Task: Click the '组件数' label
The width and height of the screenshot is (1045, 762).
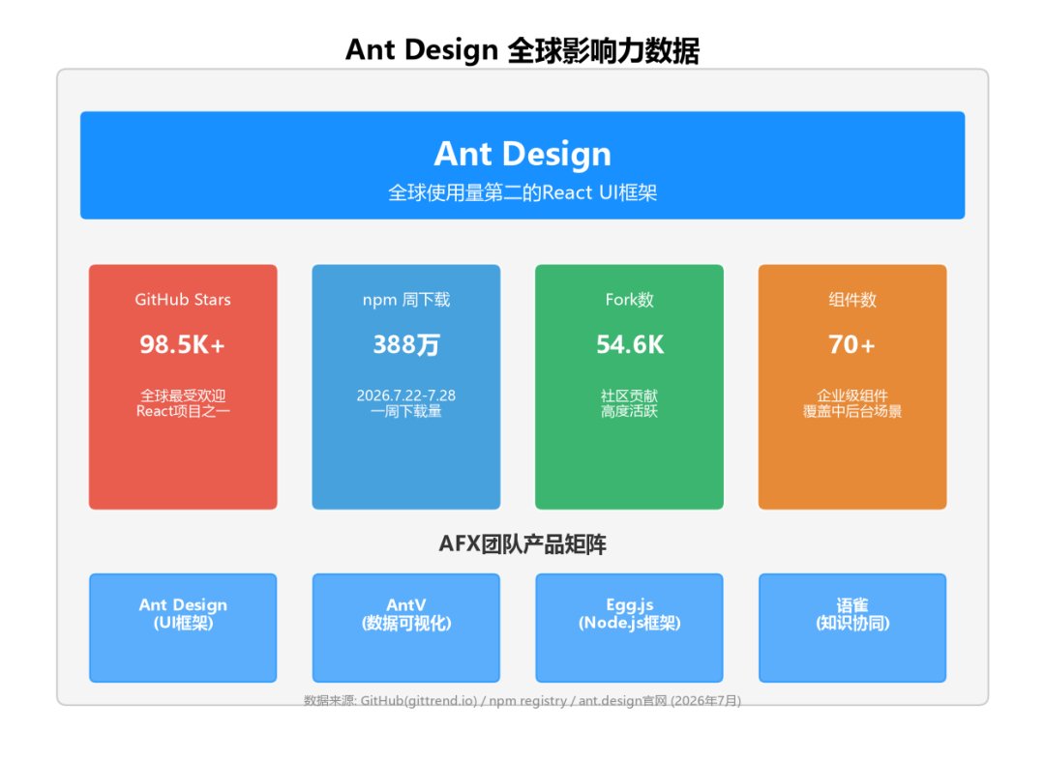Action: tap(852, 300)
